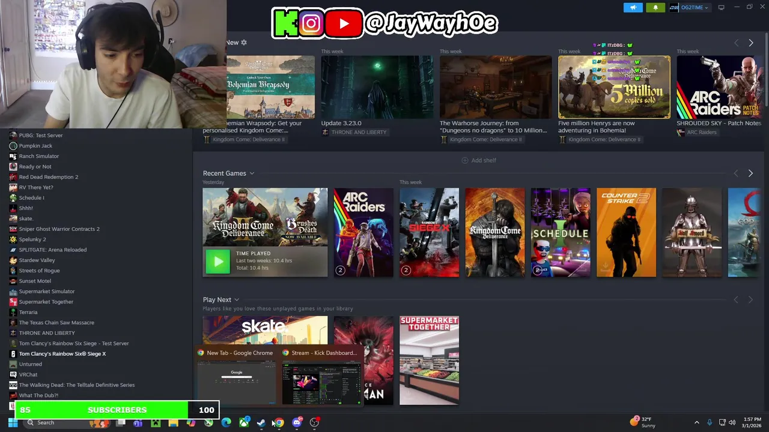Image resolution: width=769 pixels, height=432 pixels.
Task: Enter Big Picture mode via monitor icon
Action: 721,7
